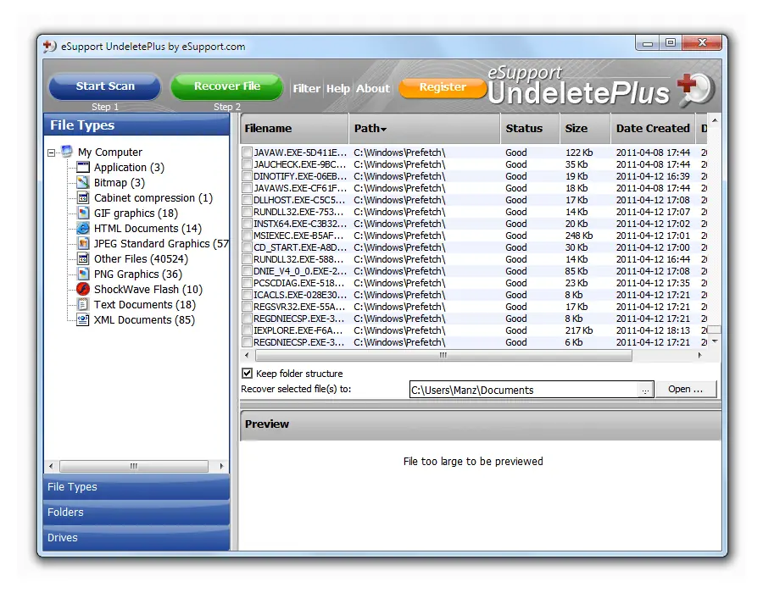
Task: Select the INSTX64.EXE-C3B32 file row
Action: (475, 224)
